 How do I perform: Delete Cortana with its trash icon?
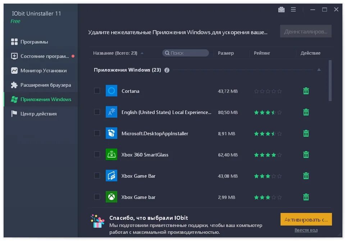(306, 91)
